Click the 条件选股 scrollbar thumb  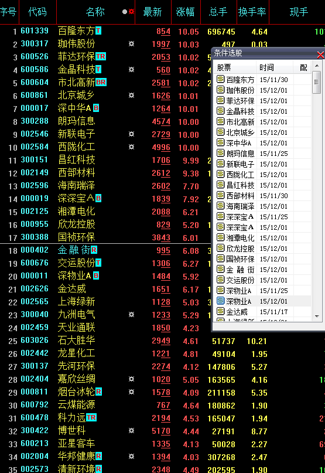point(316,82)
